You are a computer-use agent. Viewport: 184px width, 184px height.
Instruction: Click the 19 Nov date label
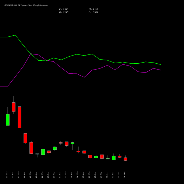point(60,175)
